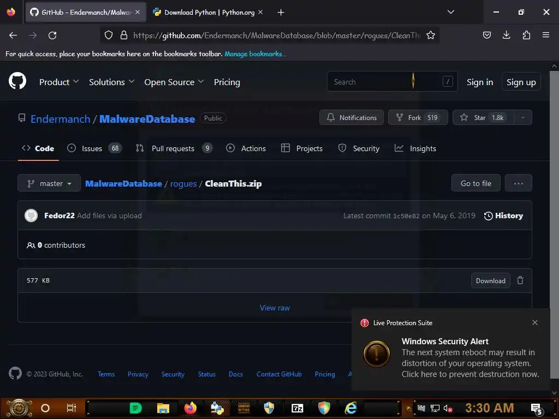Open Privacy link in footer
559x419 pixels.
tap(138, 374)
